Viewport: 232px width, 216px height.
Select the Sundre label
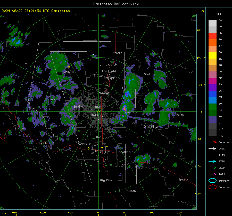[x=78, y=106]
